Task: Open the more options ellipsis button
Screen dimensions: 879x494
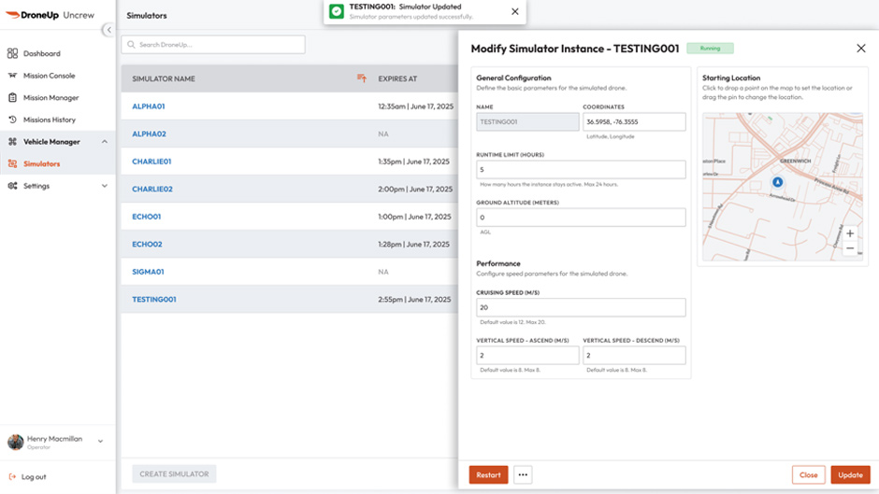Action: tap(523, 474)
